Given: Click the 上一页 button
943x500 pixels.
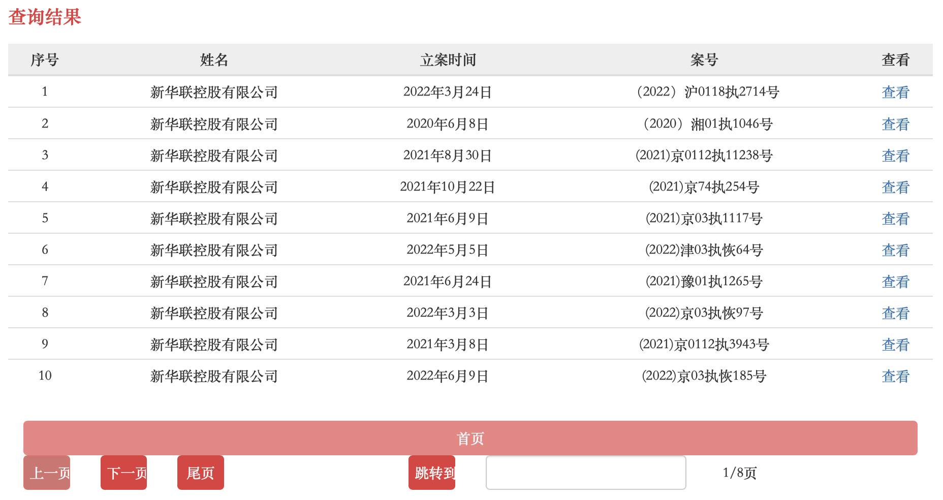Looking at the screenshot, I should 47,473.
